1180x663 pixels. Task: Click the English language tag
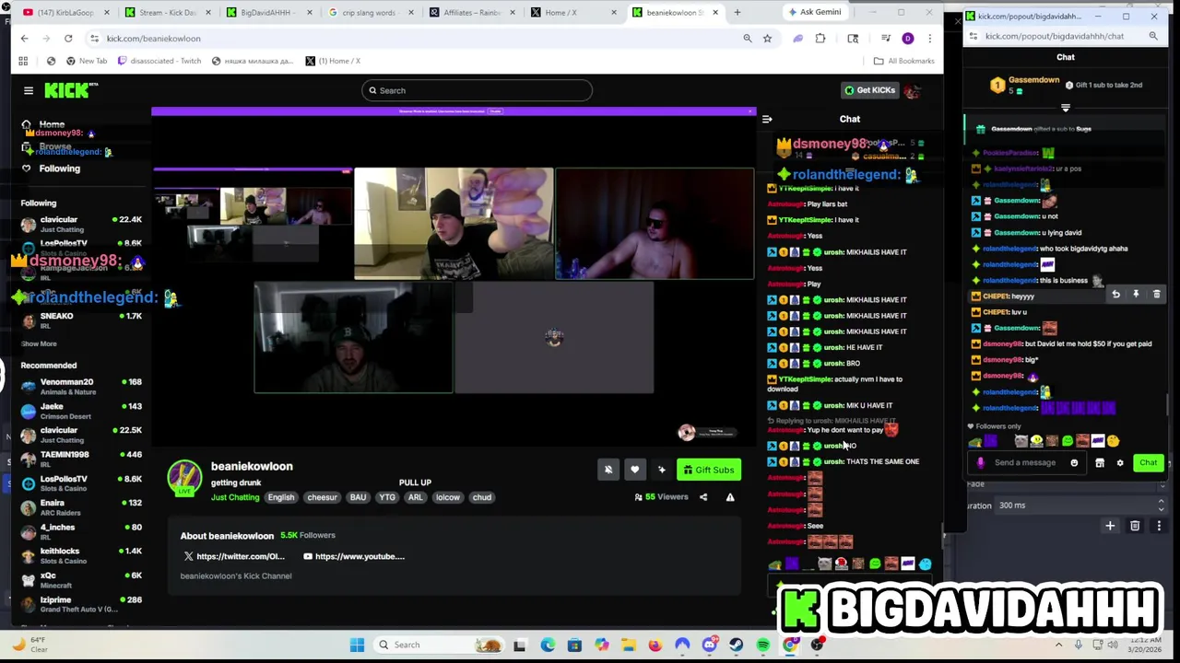281,497
